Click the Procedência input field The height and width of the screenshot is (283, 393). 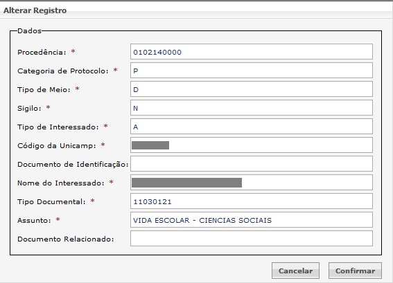pos(252,51)
